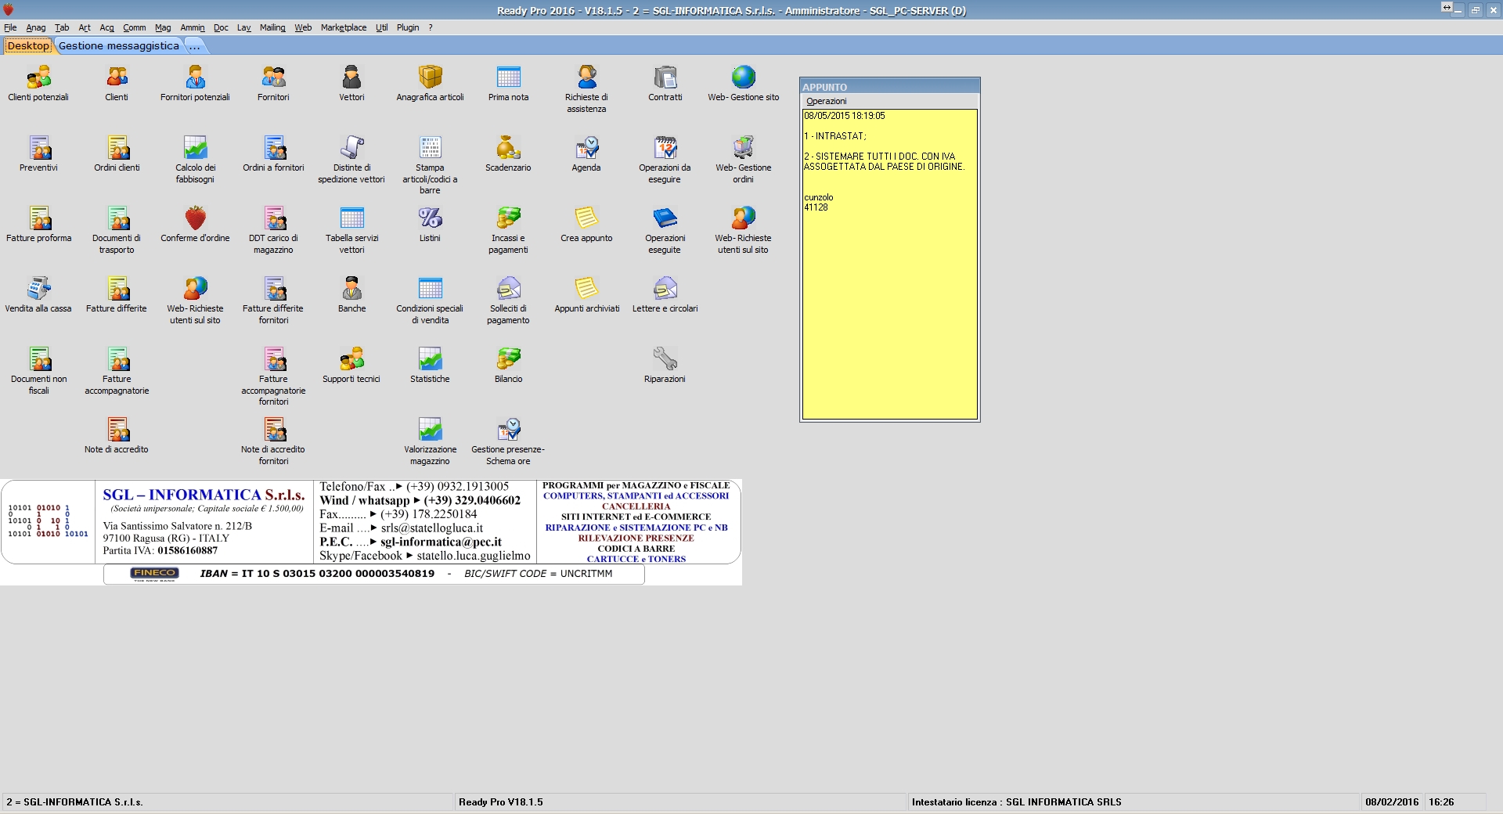Open Conferme d'ordine strawberry icon
Viewport: 1503px width, 814px height.
(195, 218)
